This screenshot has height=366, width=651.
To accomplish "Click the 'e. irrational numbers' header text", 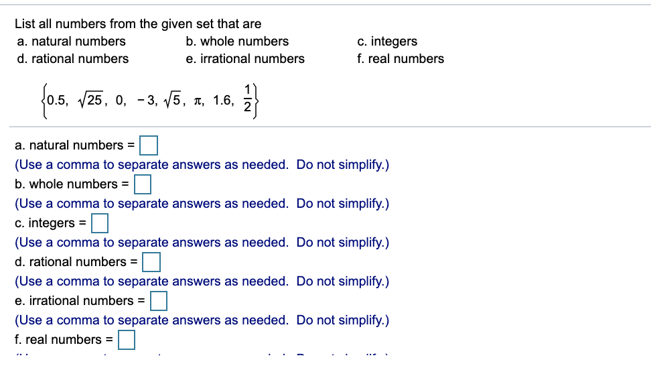I will click(x=244, y=59).
